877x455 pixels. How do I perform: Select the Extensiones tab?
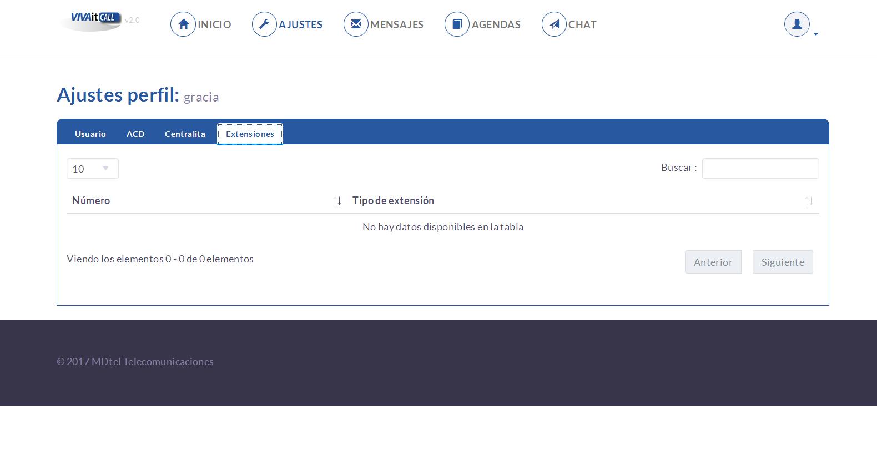coord(250,134)
